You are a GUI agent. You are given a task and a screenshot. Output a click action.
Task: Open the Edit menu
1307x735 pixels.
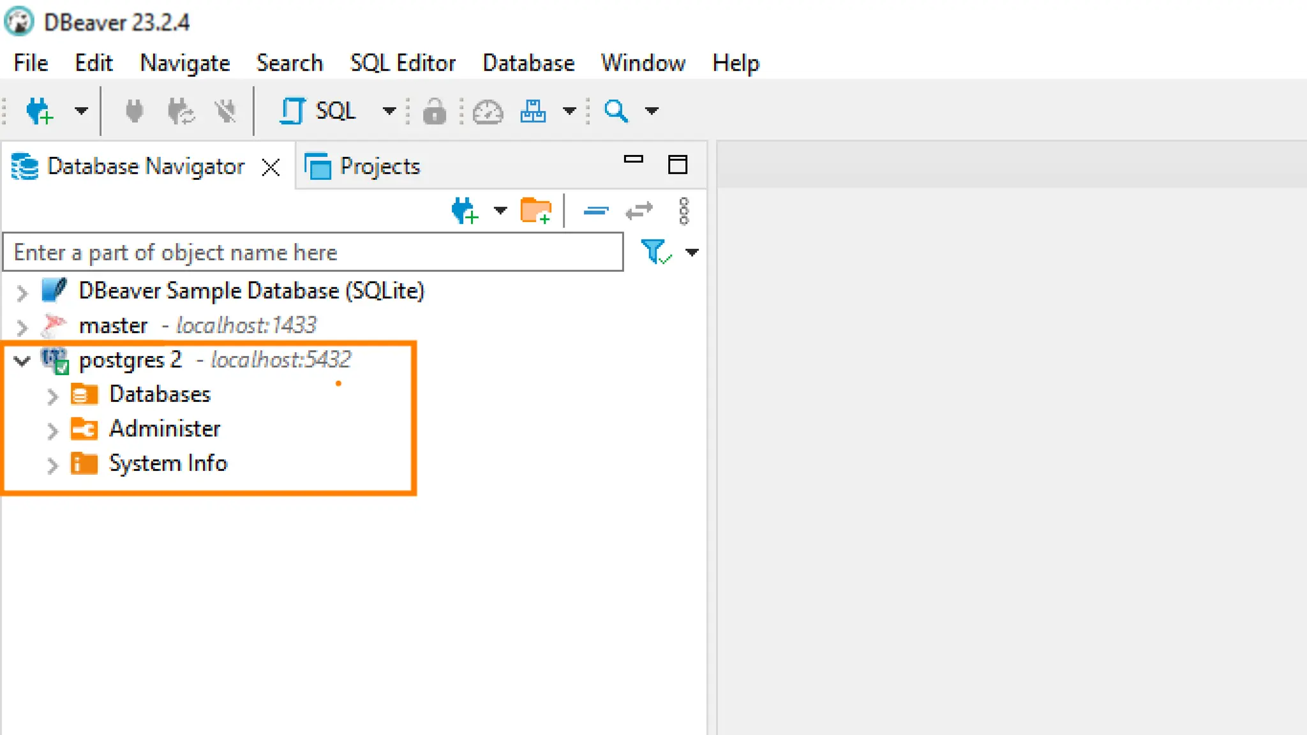(x=93, y=63)
